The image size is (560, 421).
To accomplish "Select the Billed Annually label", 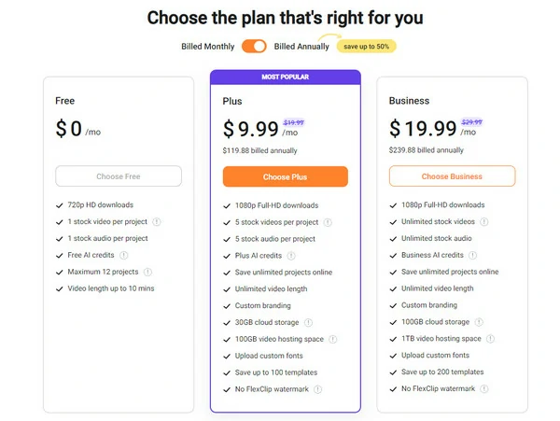I will tap(301, 47).
